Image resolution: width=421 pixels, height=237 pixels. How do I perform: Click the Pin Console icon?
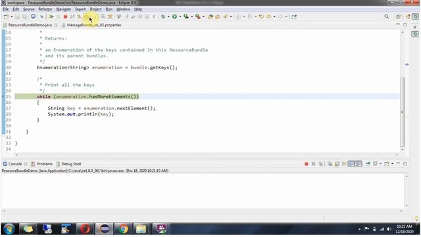[368, 164]
